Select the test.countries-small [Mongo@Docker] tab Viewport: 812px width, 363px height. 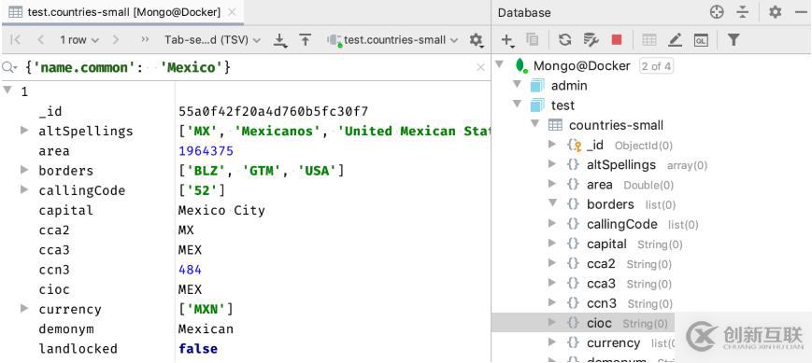click(122, 12)
